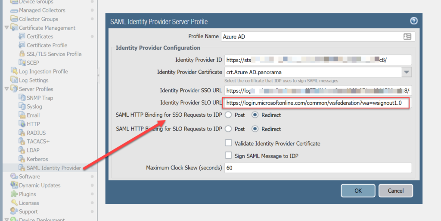Open Software in sidebar

pyautogui.click(x=29, y=176)
